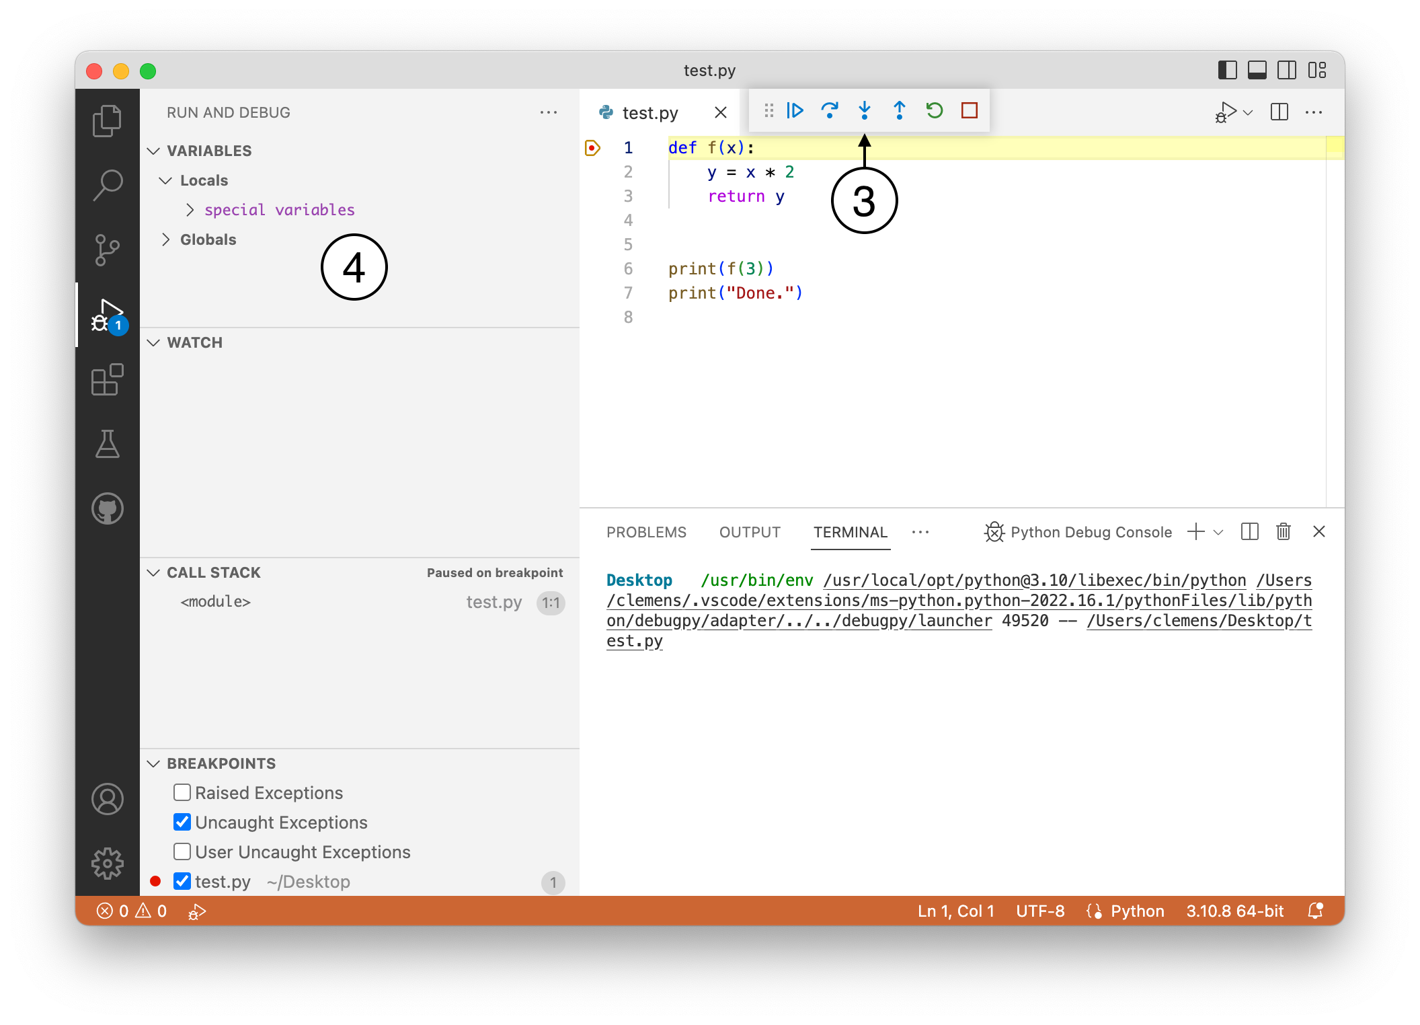Image resolution: width=1420 pixels, height=1025 pixels.
Task: Uncheck Uncaught Exceptions breakpoint
Action: 182,822
